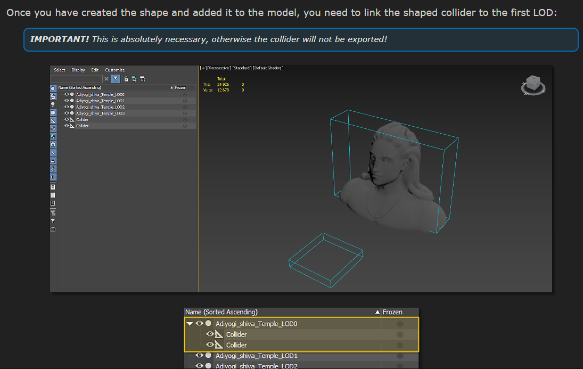
Task: Freeze LOD0 in the enlarged hierarchy list
Action: [x=400, y=324]
